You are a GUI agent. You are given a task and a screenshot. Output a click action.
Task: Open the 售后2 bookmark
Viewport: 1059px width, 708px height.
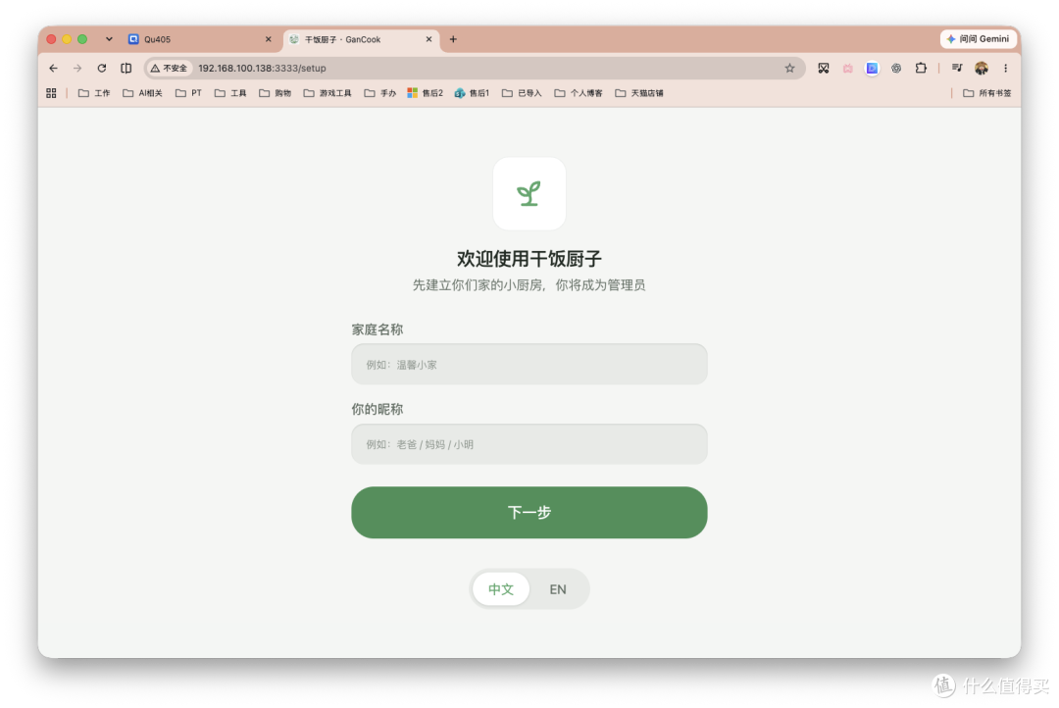425,93
